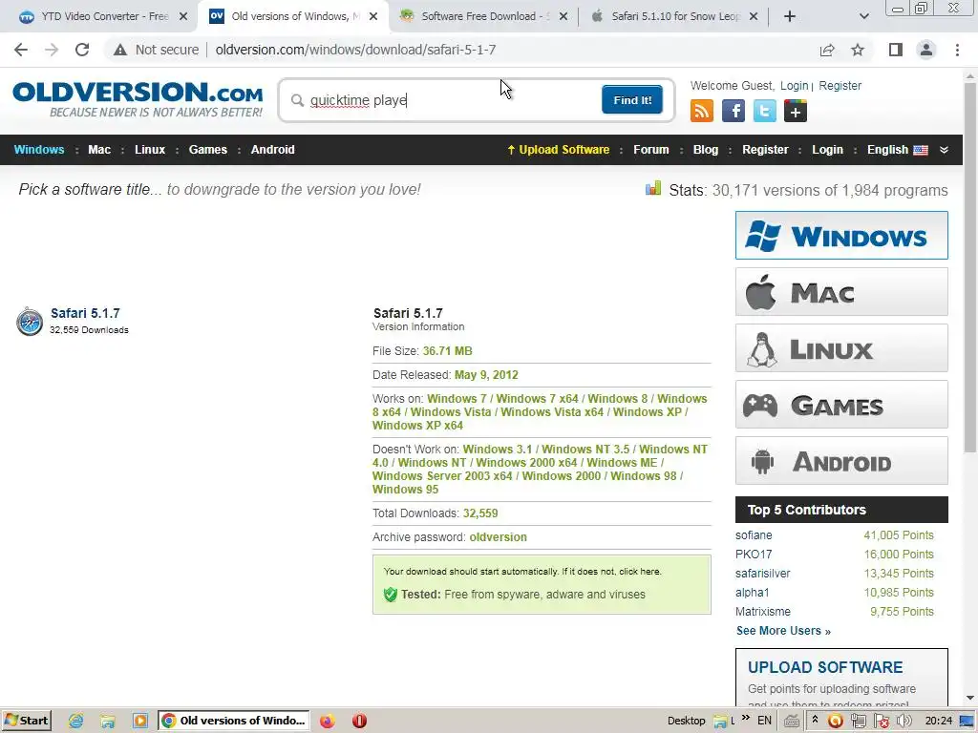Screen dimensions: 978x733
Task: Click the address bar URL
Action: [x=355, y=50]
